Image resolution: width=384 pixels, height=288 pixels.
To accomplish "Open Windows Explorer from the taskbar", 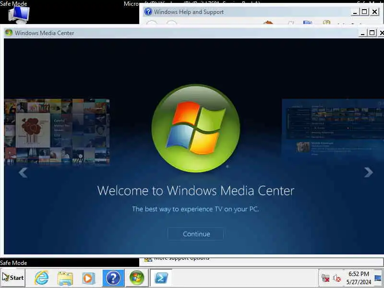I will click(65, 278).
